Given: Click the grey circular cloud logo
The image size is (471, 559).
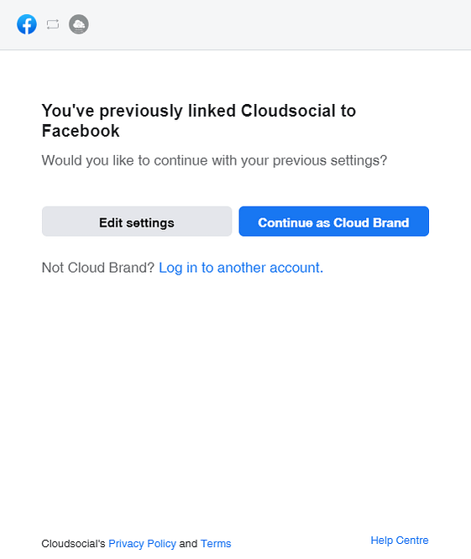Looking at the screenshot, I should pyautogui.click(x=79, y=24).
